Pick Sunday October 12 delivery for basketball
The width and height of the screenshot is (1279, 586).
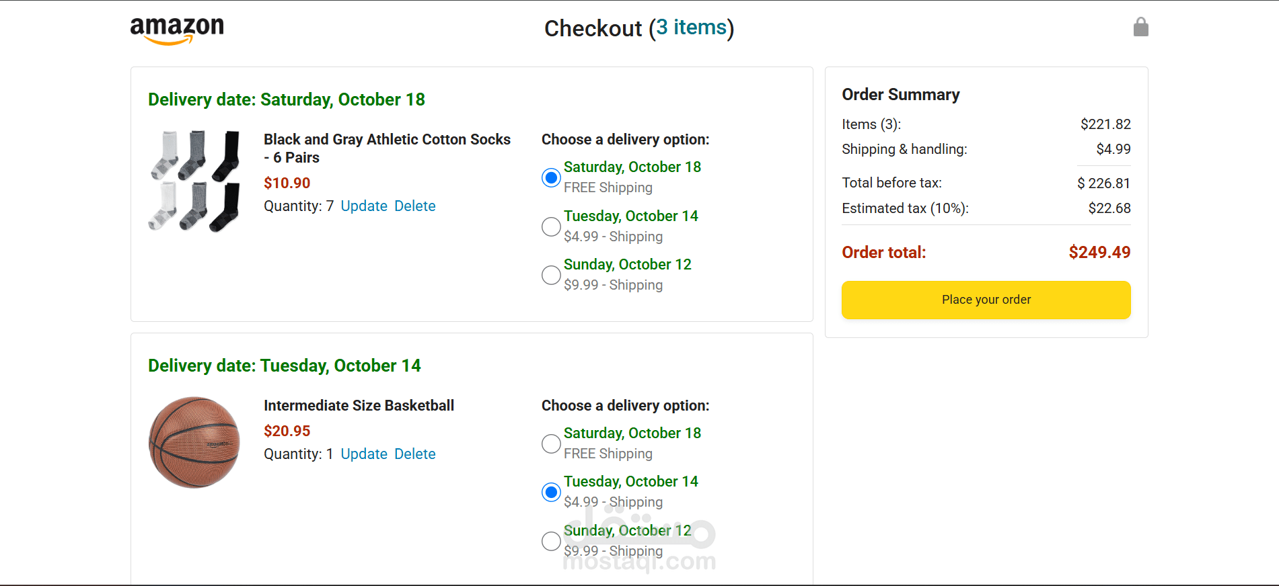click(551, 541)
